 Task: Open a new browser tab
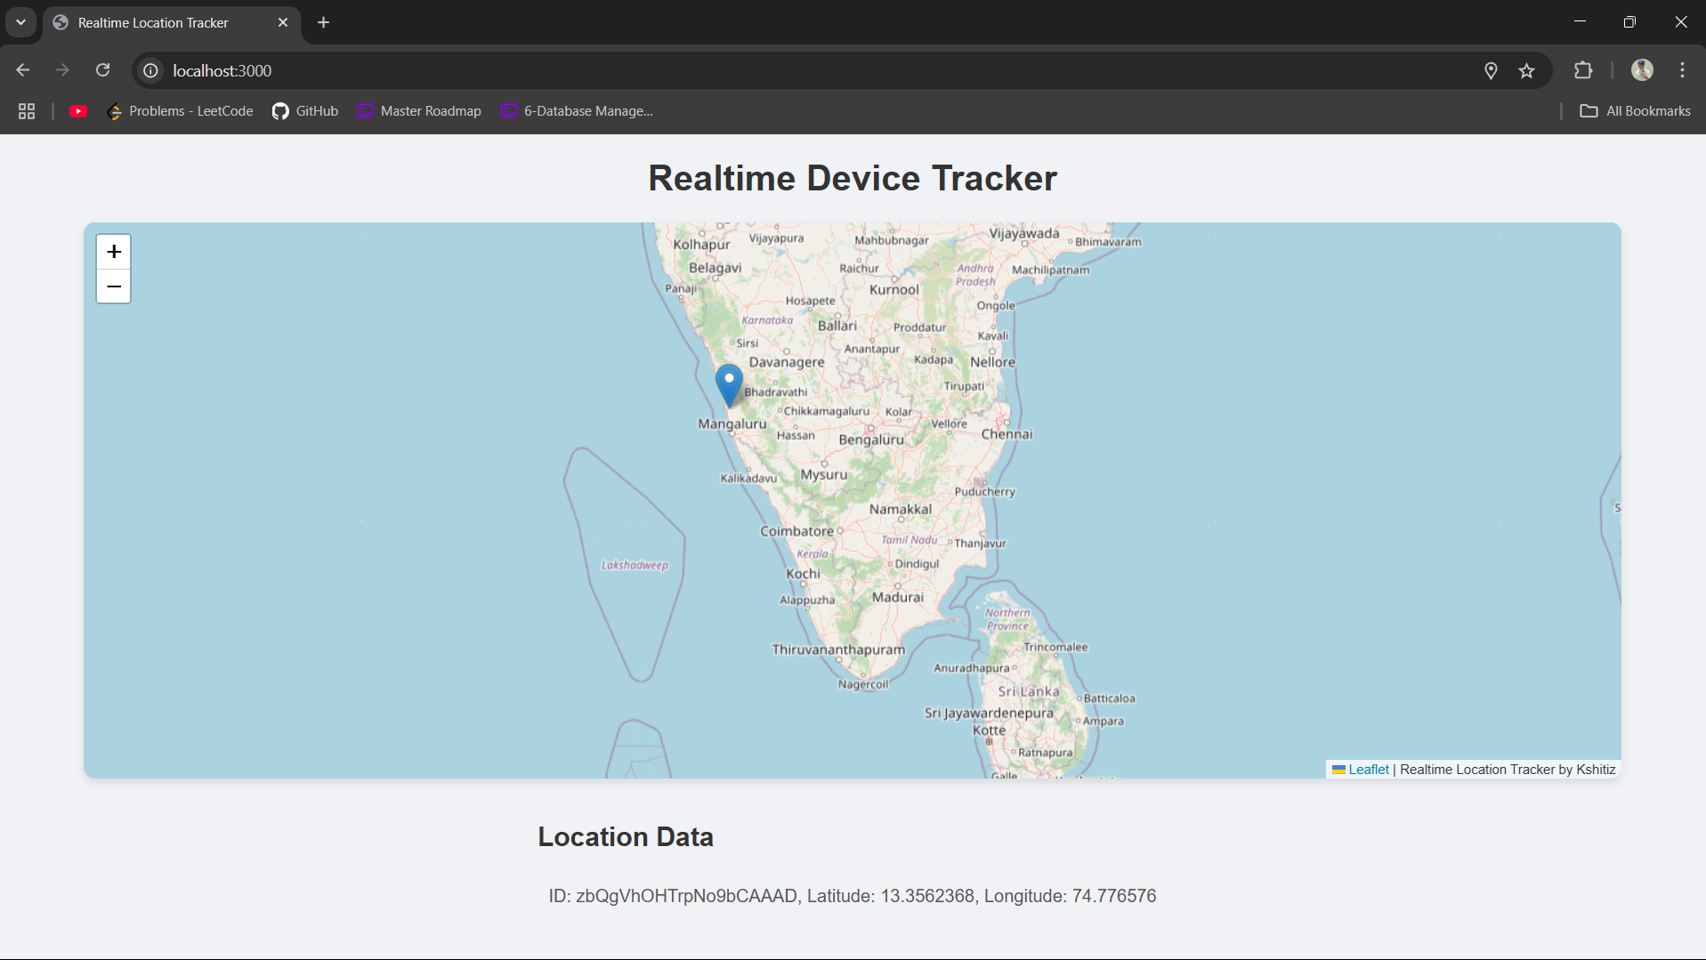click(x=324, y=22)
